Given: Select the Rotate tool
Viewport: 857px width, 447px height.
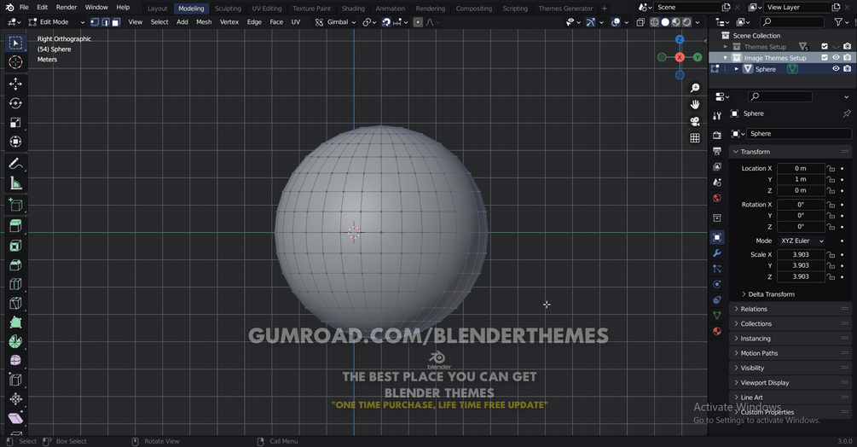Looking at the screenshot, I should coord(15,103).
